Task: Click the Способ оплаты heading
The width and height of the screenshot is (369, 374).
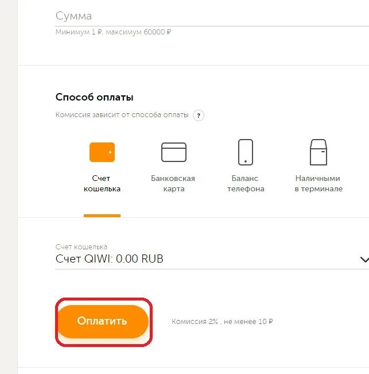Action: click(x=95, y=98)
